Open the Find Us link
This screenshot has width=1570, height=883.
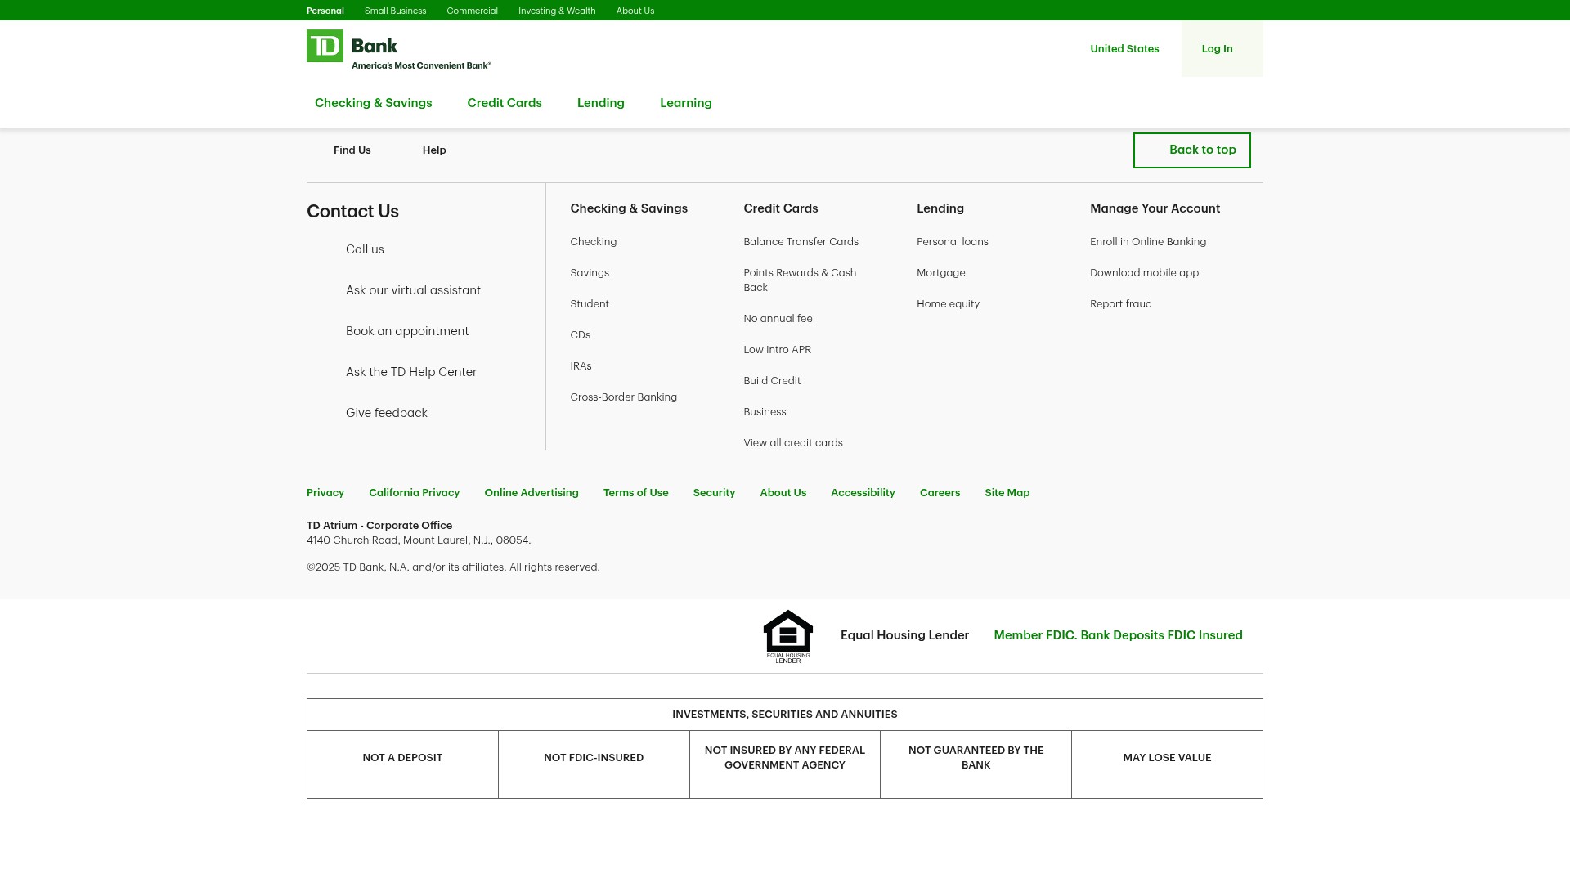[352, 150]
